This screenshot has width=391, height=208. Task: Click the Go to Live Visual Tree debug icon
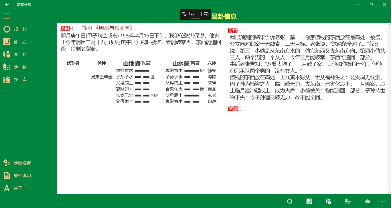point(184,14)
